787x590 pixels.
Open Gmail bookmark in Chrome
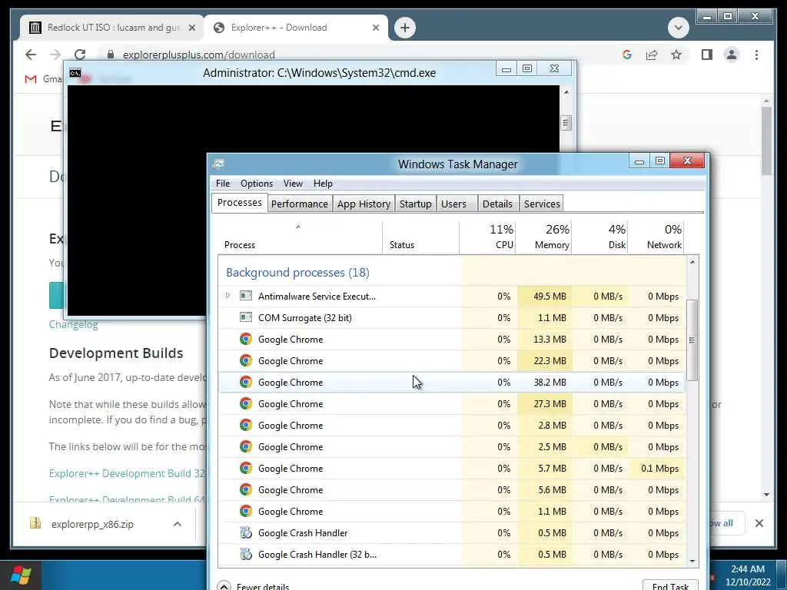[44, 79]
